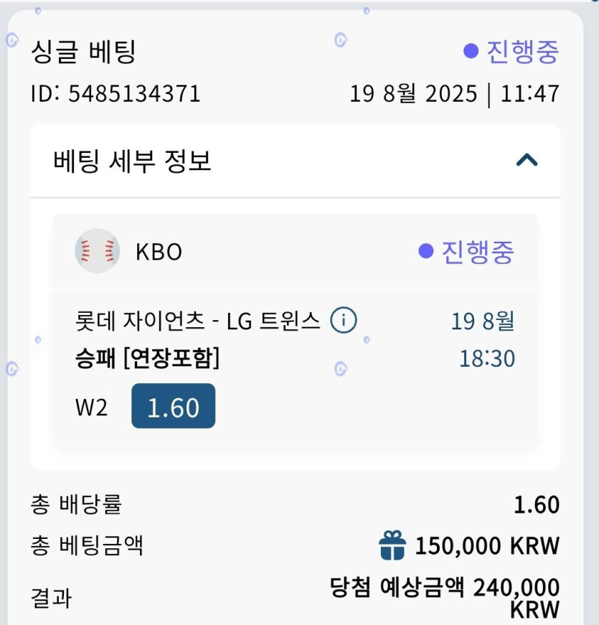Image resolution: width=599 pixels, height=625 pixels.
Task: Collapse the 베팅 세부 정보 section chevron
Action: tap(527, 160)
